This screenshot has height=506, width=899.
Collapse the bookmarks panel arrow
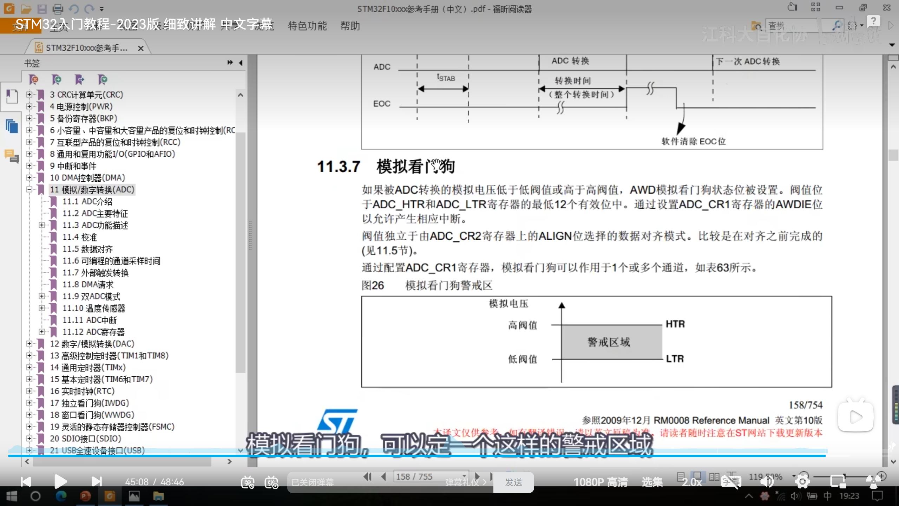coord(241,63)
